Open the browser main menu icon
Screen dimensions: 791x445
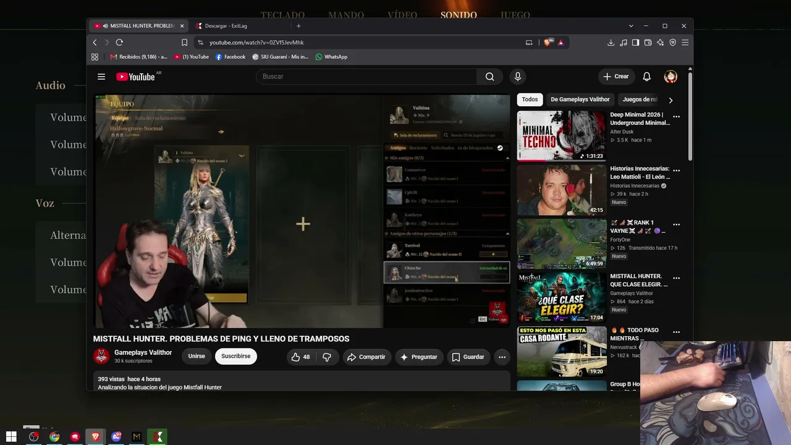(685, 43)
